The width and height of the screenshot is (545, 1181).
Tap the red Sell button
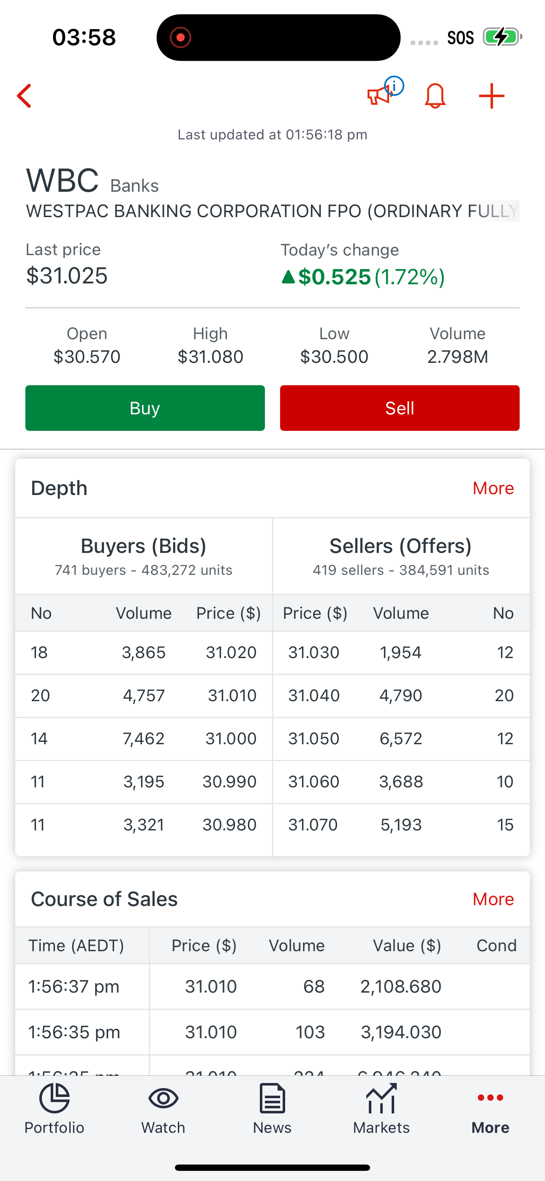click(x=400, y=408)
